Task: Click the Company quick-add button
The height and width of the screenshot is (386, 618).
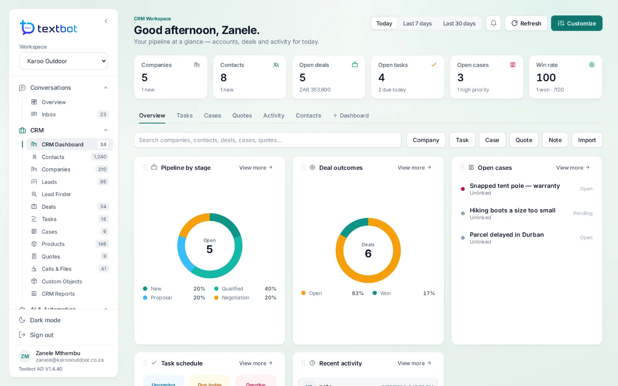Action: 426,140
